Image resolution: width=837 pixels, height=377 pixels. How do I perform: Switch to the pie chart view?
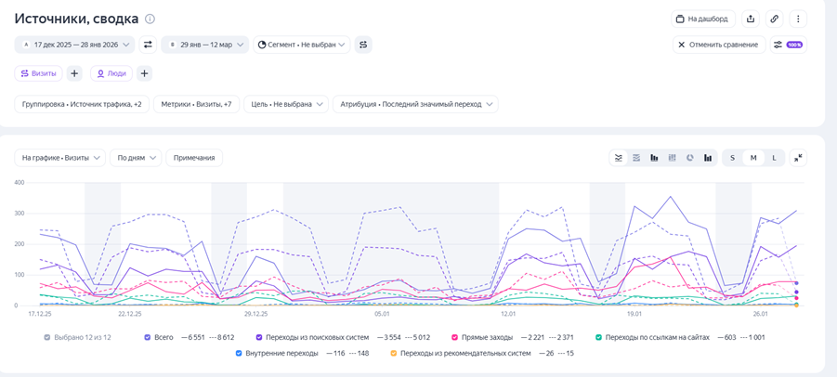690,158
